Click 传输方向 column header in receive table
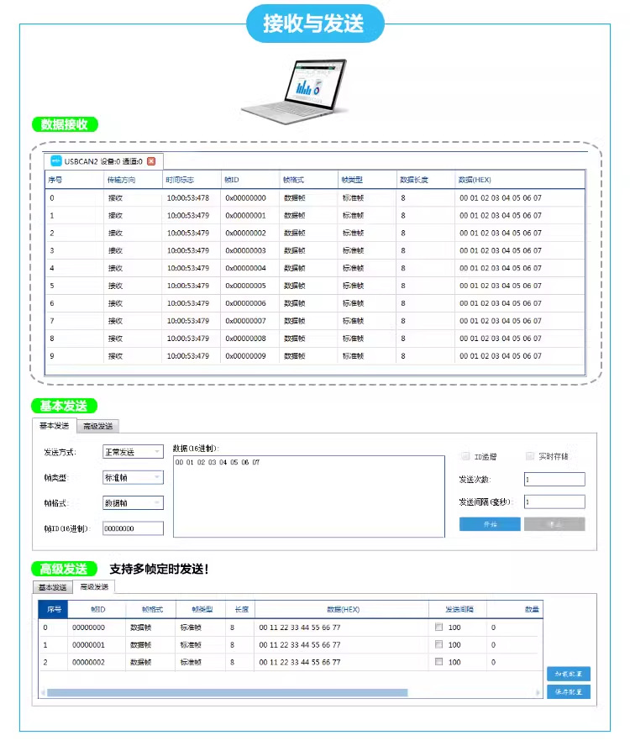 pos(133,180)
